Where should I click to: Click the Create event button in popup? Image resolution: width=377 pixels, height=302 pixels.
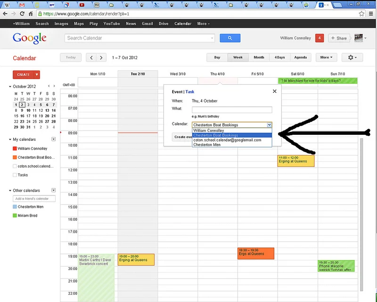point(183,137)
